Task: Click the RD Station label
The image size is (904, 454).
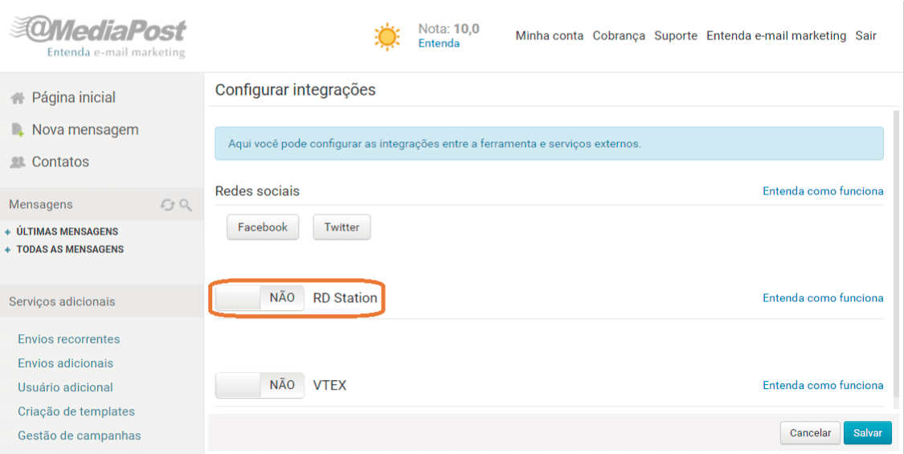Action: click(345, 297)
